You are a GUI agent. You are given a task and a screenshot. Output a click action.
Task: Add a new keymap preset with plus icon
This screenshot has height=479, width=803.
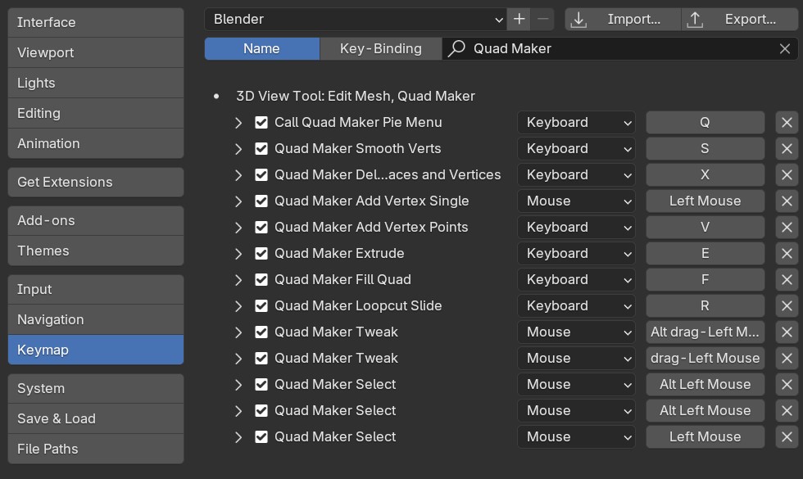[x=519, y=20]
